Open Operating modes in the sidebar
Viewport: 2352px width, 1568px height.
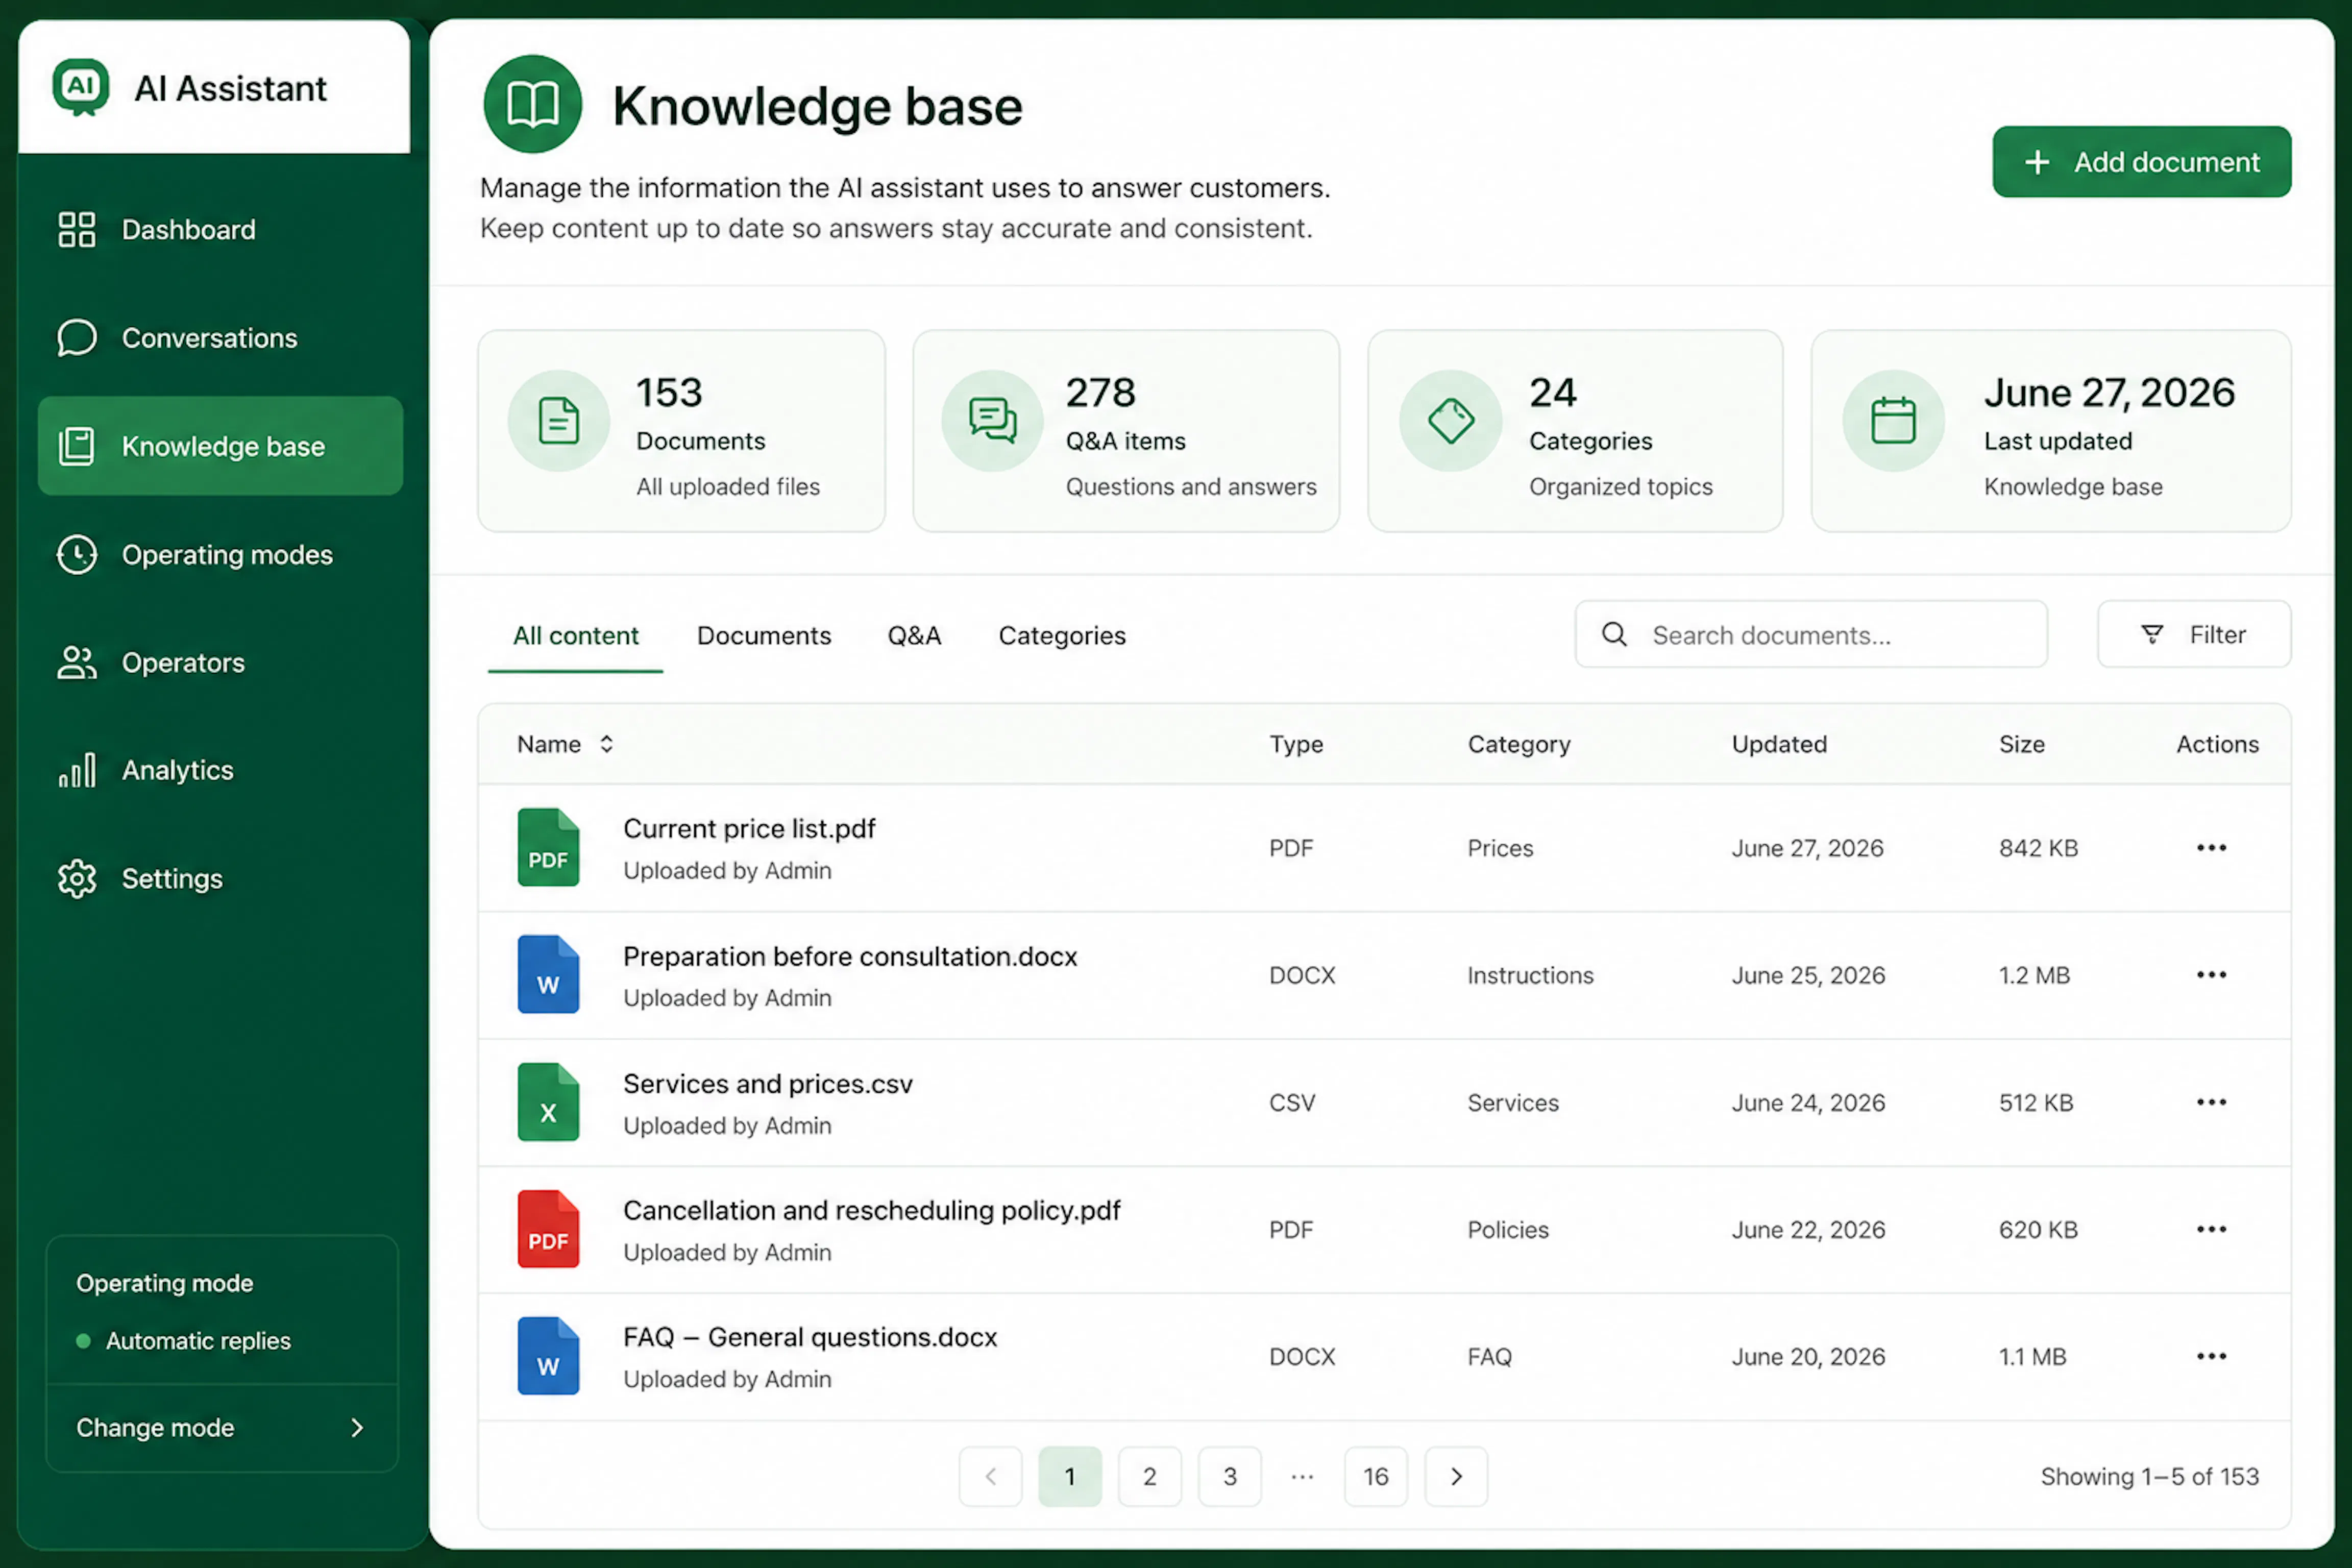tap(220, 554)
